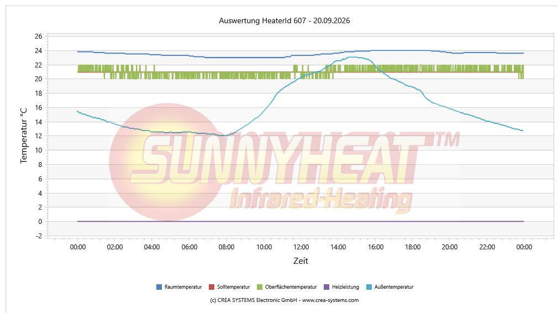Click the 18:00 time axis label
Screen dimensions: 558x313
[x=413, y=247]
